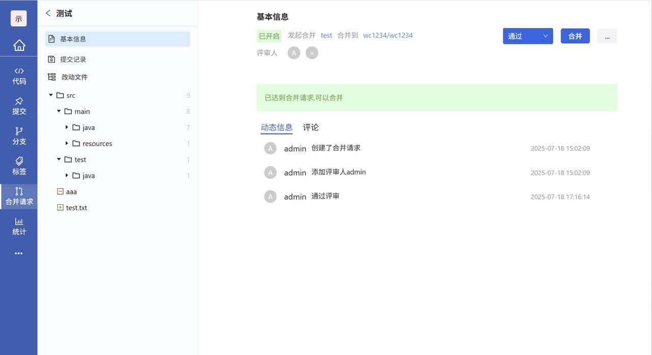The image size is (652, 355).
Task: Collapse the src folder in the tree
Action: coord(50,95)
